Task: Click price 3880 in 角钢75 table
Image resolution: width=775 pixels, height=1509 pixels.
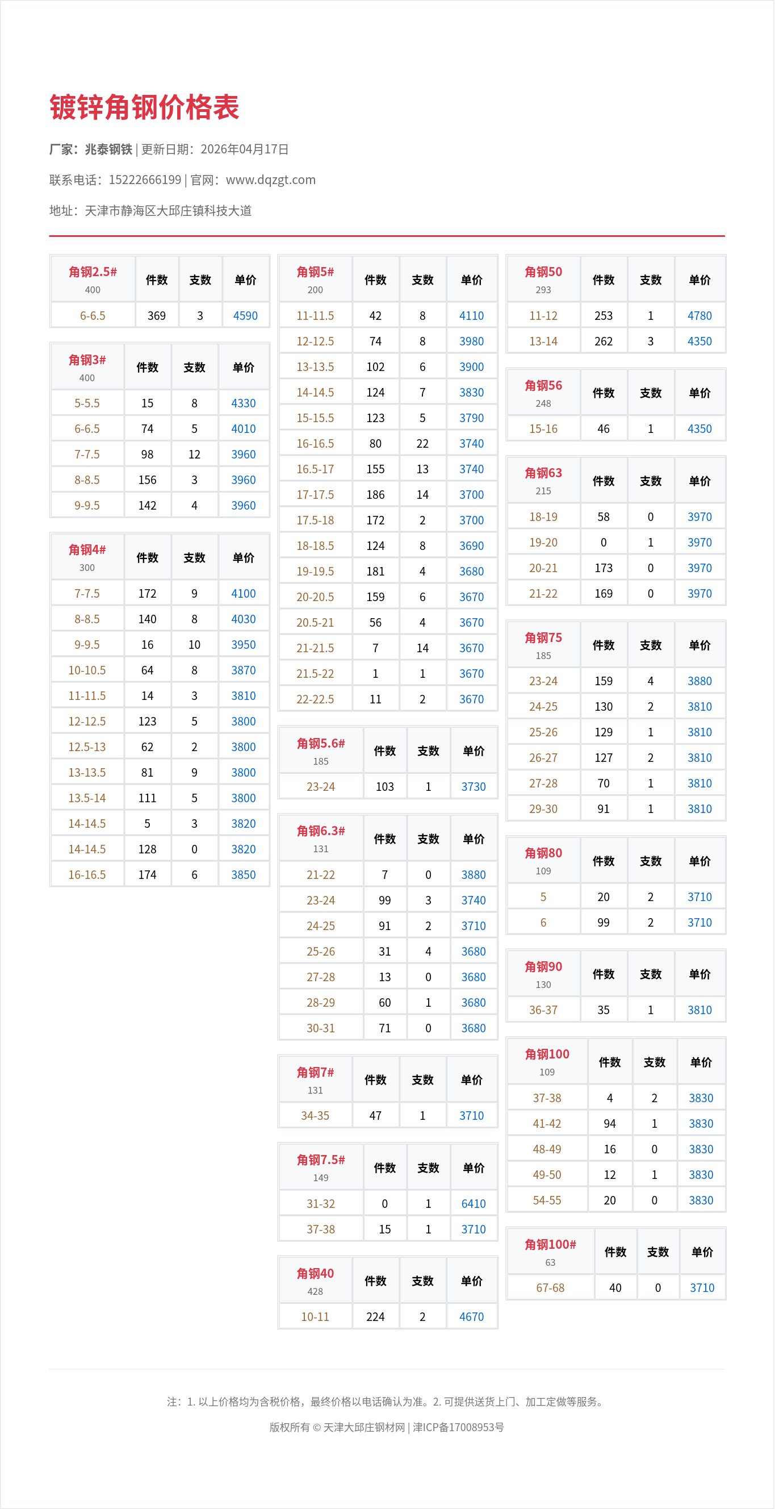Action: (699, 681)
